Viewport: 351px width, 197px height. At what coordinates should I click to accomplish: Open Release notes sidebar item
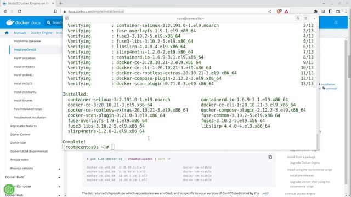[19, 160]
